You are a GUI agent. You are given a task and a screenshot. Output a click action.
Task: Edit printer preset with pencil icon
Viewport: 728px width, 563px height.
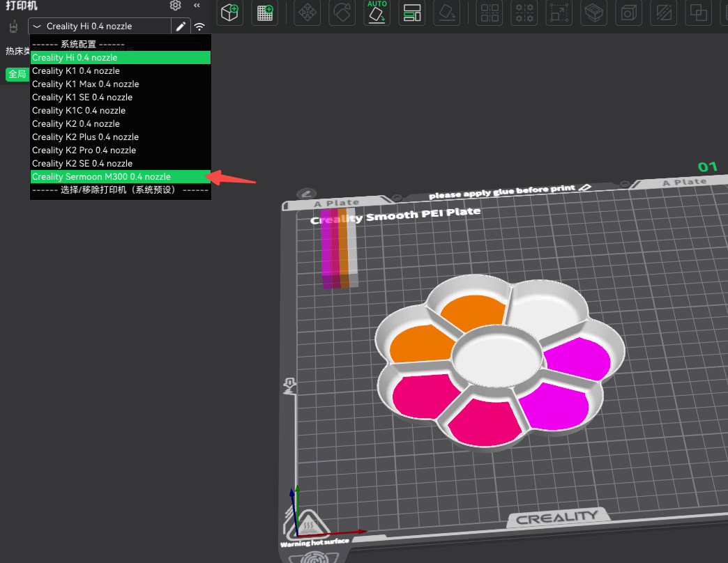click(x=181, y=26)
